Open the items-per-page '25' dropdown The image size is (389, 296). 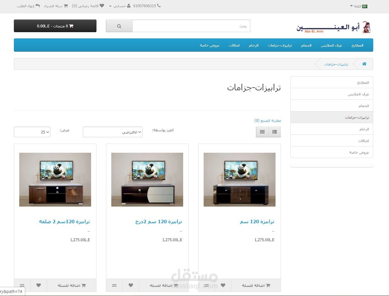[32, 132]
